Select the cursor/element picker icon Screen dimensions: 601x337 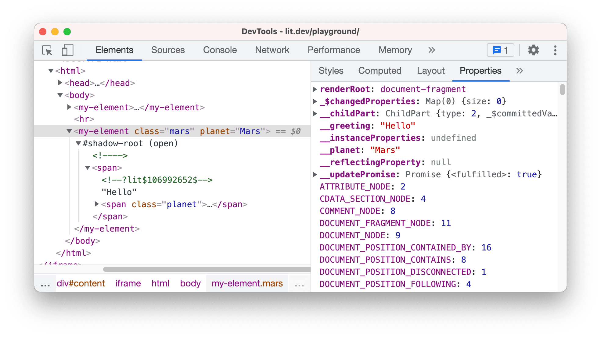47,49
